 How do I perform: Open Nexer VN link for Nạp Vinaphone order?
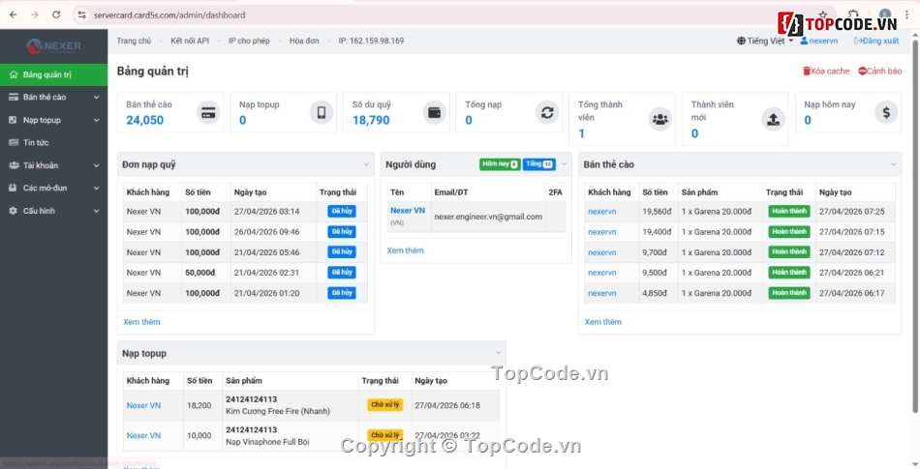point(143,435)
